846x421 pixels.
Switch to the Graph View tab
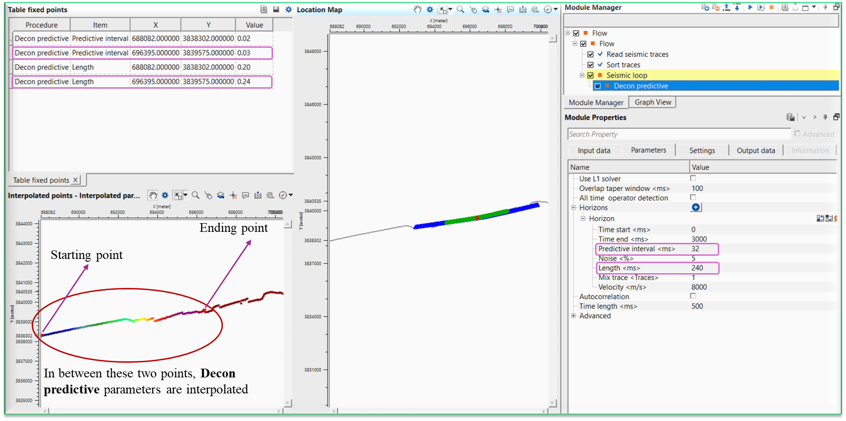[x=653, y=102]
